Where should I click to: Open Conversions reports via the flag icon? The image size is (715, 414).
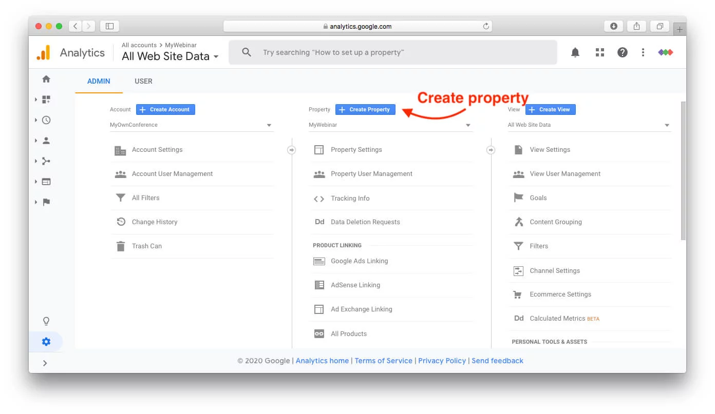(46, 202)
